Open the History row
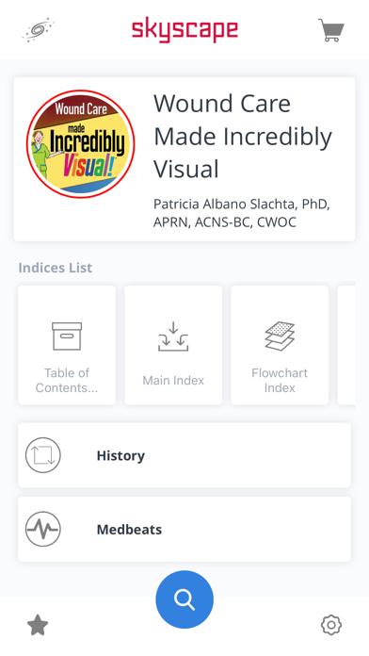The height and width of the screenshot is (656, 369). pyautogui.click(x=184, y=455)
